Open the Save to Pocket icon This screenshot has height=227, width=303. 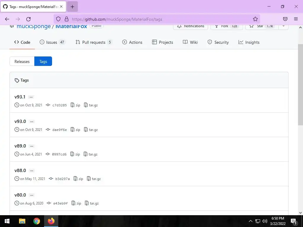[x=285, y=19]
